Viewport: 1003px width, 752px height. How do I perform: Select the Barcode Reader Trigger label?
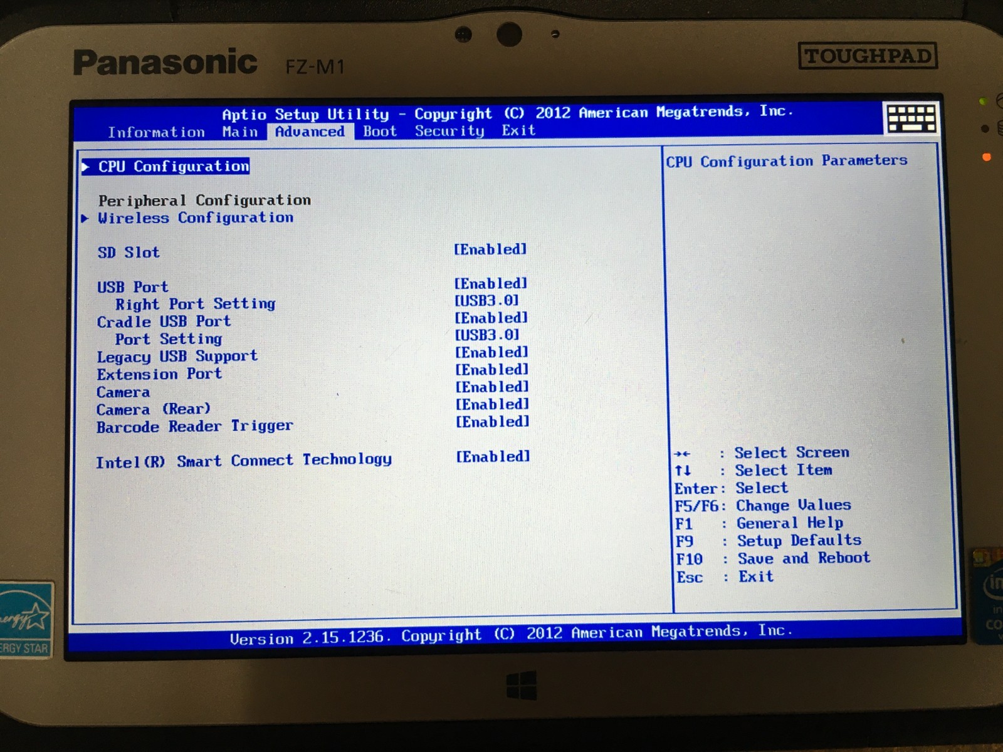[x=194, y=427]
